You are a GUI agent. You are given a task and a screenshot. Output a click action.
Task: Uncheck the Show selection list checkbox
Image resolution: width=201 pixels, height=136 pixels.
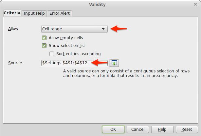(44, 46)
